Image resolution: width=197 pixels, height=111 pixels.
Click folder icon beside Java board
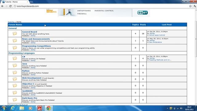[x=15, y=65]
